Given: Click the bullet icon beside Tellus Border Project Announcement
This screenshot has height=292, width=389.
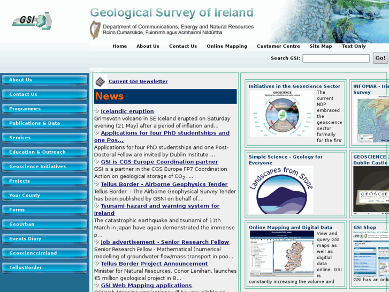Looking at the screenshot, I should click(97, 263).
